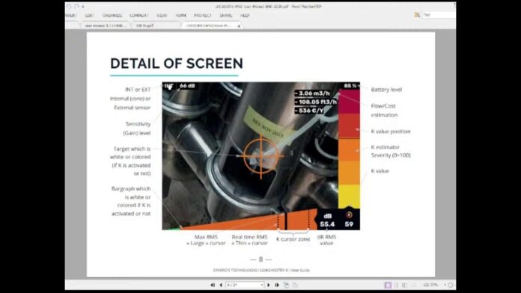Enable single page view mode
This screenshot has width=521, height=293.
pyautogui.click(x=388, y=285)
